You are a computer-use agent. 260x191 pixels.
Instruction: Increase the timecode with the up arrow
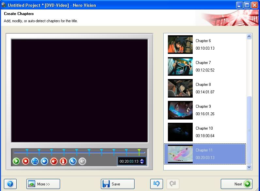(142, 160)
